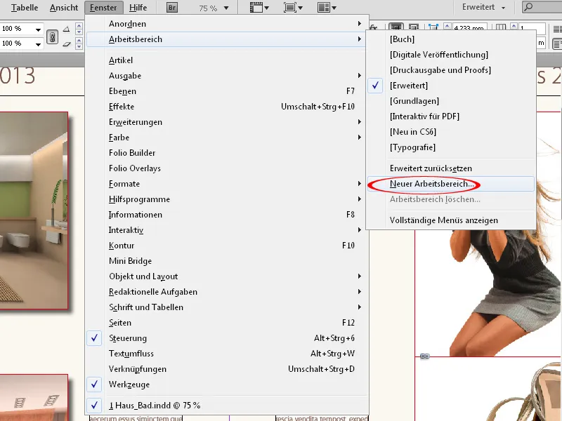Choose Neuer Arbeitsbereich...
Image resolution: width=562 pixels, height=421 pixels.
[x=451, y=184]
